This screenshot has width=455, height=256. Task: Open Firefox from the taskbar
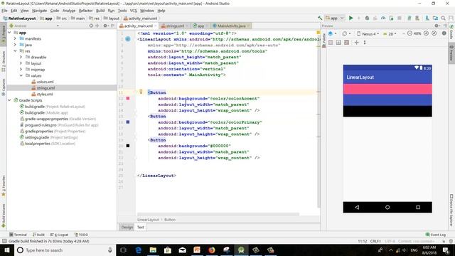click(x=212, y=250)
